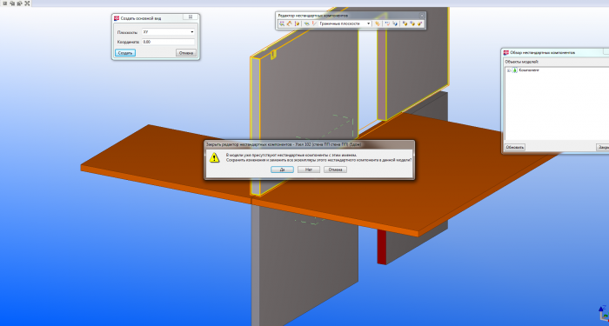Click the eye-shaped view icon in editor toolbar
The height and width of the screenshot is (326, 609).
(307, 23)
